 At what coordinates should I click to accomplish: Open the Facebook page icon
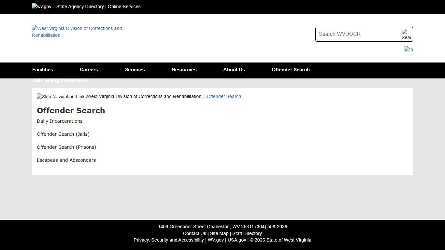(x=408, y=49)
